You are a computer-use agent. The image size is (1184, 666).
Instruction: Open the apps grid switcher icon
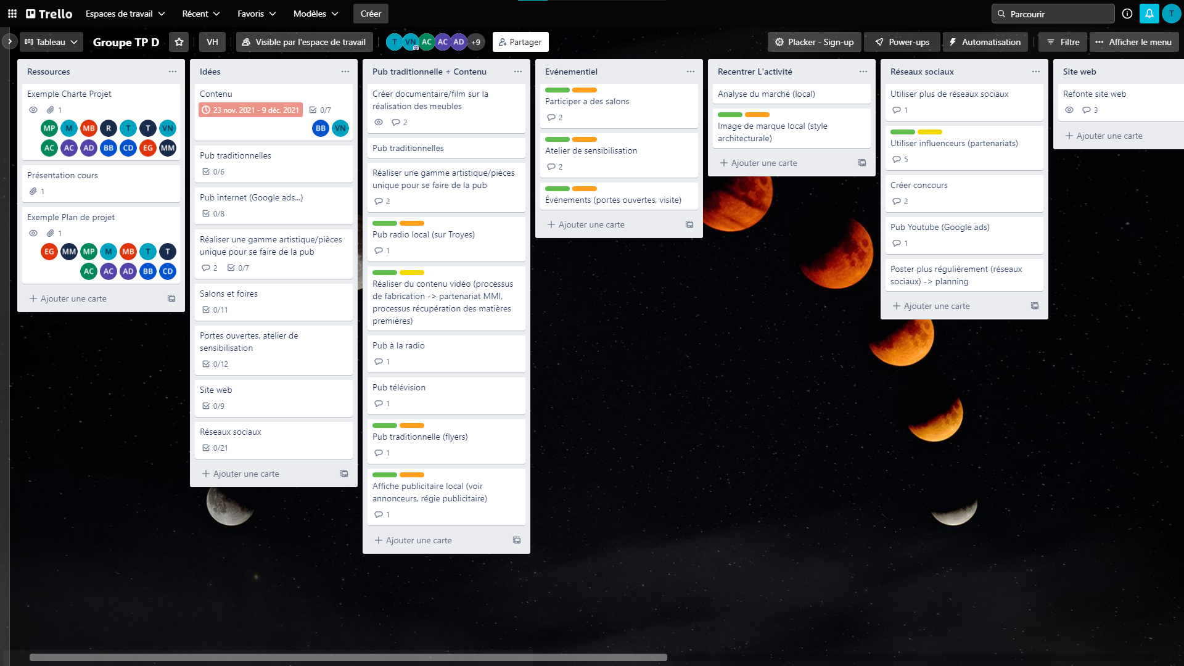pyautogui.click(x=12, y=14)
